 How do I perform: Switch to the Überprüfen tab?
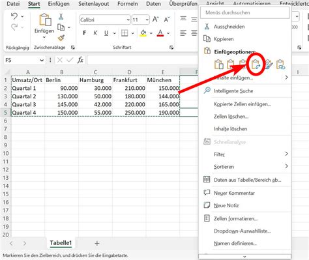pos(183,4)
